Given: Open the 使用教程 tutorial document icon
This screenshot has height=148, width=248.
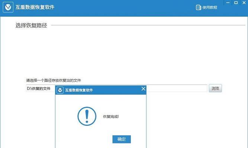Looking at the screenshot, I should [x=198, y=7].
